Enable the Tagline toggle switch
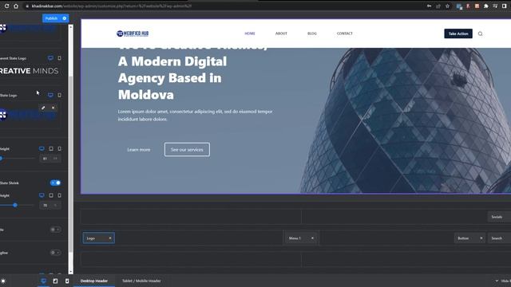The image size is (511, 287). 55,253
